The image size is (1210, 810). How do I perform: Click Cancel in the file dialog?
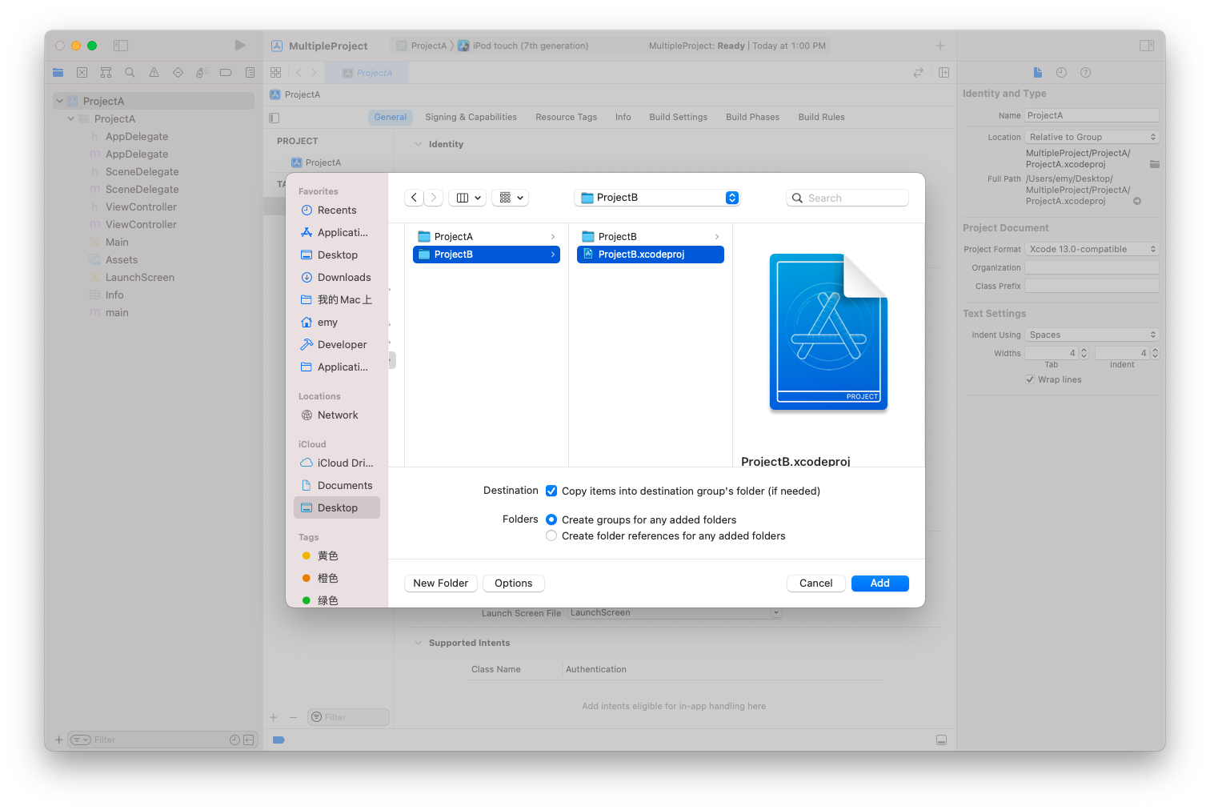tap(815, 583)
